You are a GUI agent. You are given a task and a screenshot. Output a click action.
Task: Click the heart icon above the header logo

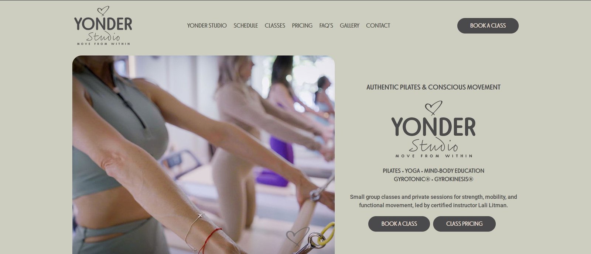[103, 11]
